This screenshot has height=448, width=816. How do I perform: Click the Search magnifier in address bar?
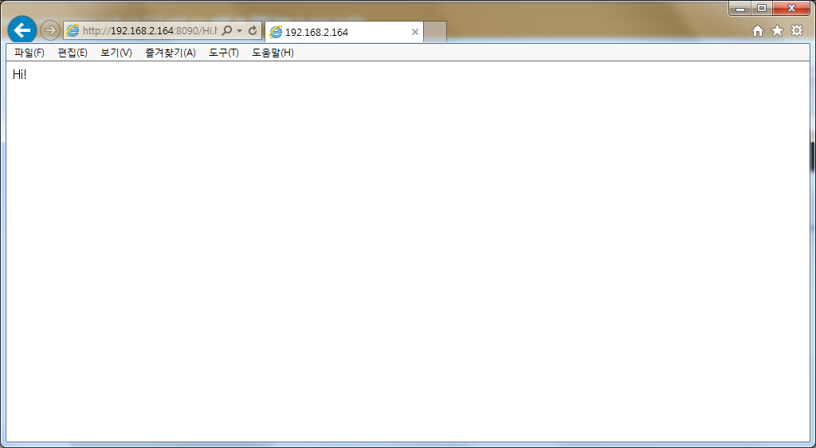[226, 31]
